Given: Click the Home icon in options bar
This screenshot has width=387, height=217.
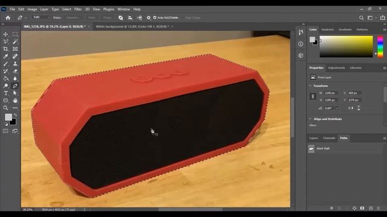Looking at the screenshot, I should 8,17.
